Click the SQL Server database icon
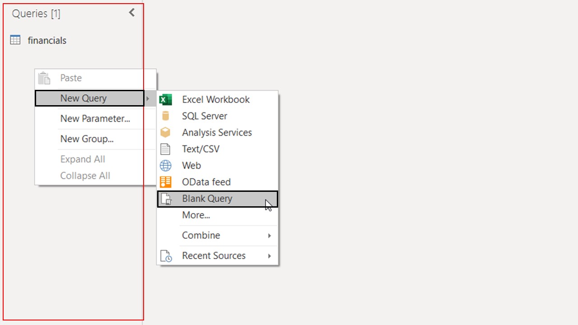The image size is (578, 325). (x=166, y=116)
